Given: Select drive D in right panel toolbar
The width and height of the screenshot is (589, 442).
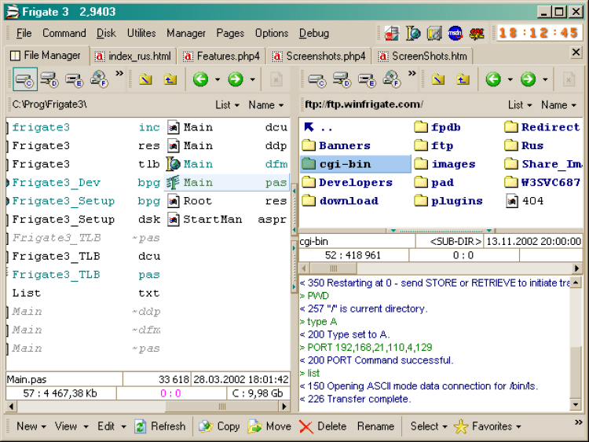Looking at the screenshot, I should pyautogui.click(x=342, y=79).
